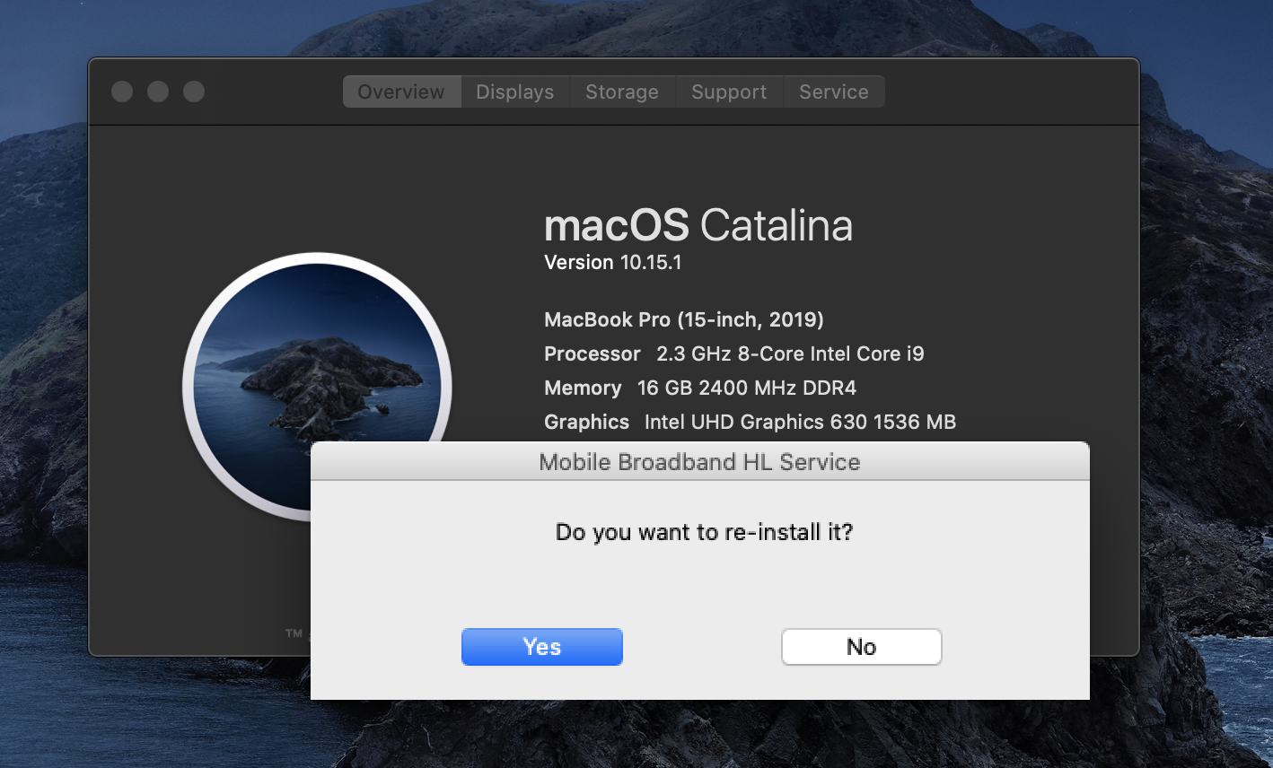Confirm re-install by clicking Yes
The image size is (1273, 768).
(x=542, y=647)
